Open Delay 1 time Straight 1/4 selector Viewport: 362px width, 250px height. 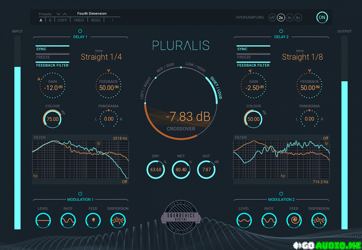[x=101, y=57]
